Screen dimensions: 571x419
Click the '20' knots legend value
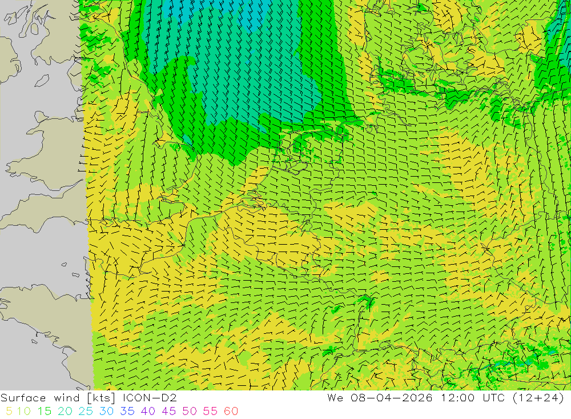click(65, 412)
